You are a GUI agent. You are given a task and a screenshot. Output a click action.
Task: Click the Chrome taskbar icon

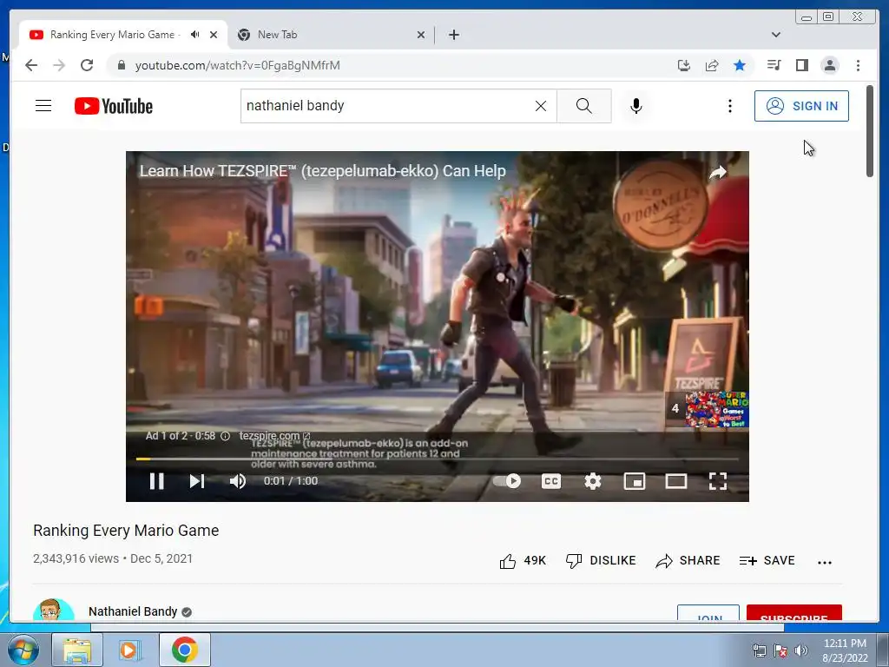click(x=184, y=650)
